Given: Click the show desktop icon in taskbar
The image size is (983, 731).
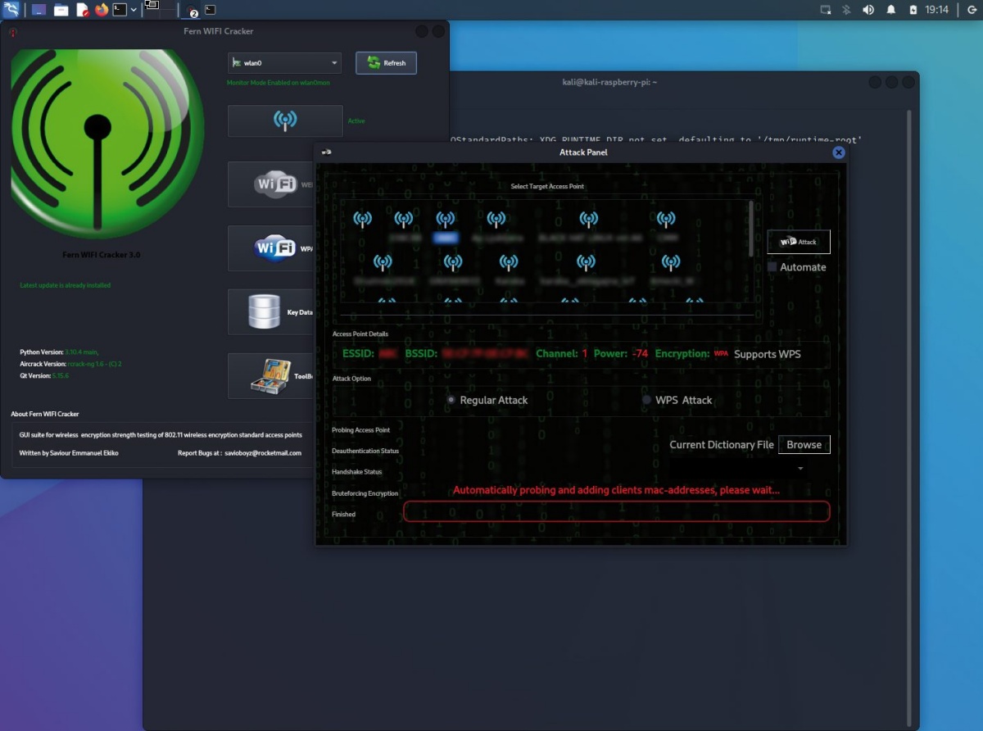Looking at the screenshot, I should [39, 10].
